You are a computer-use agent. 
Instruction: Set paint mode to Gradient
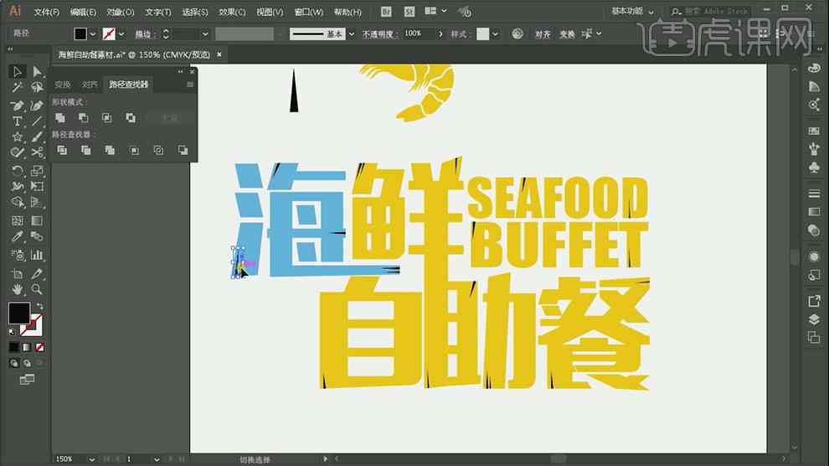click(27, 348)
